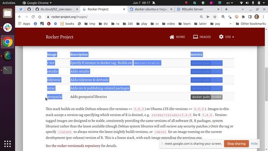Switch to the pinned GitHub tab
The height and width of the screenshot is (151, 268).
click(29, 9)
